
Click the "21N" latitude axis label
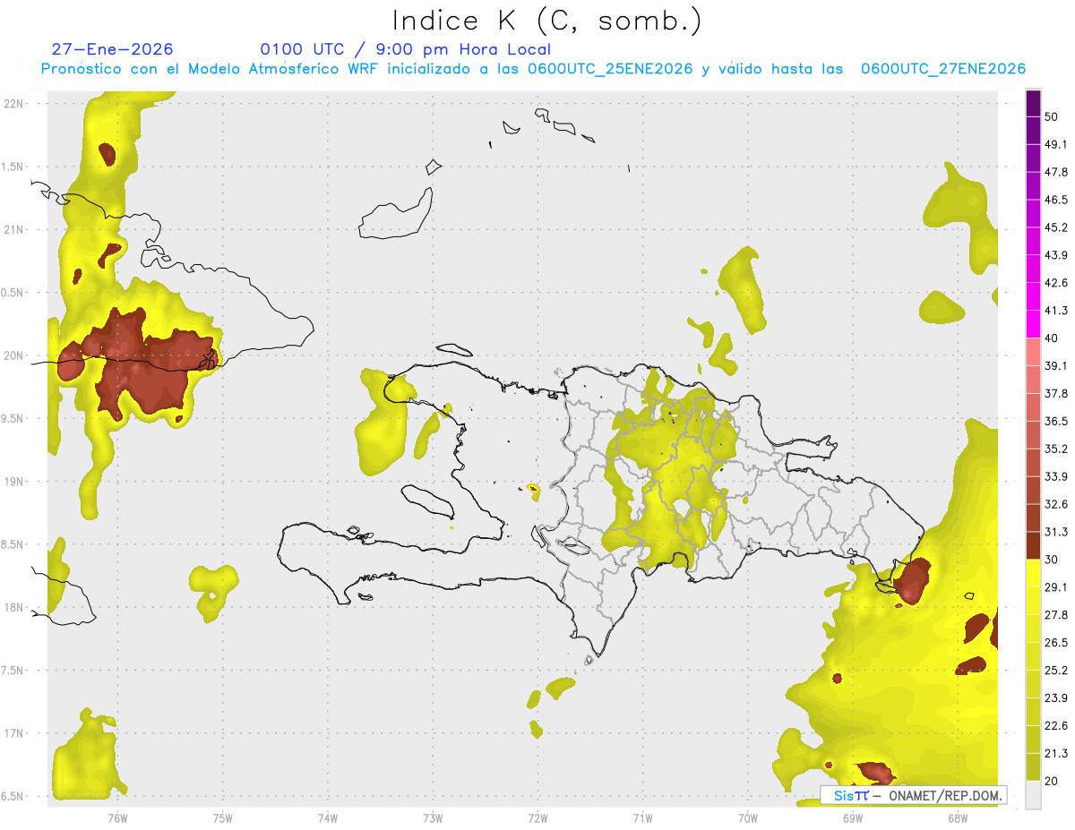[x=13, y=229]
